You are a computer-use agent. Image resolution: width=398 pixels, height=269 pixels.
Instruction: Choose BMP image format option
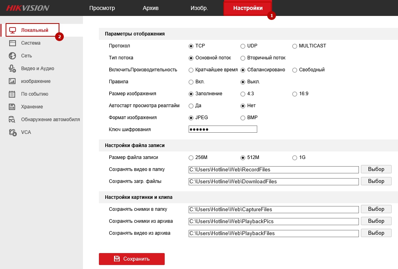243,118
